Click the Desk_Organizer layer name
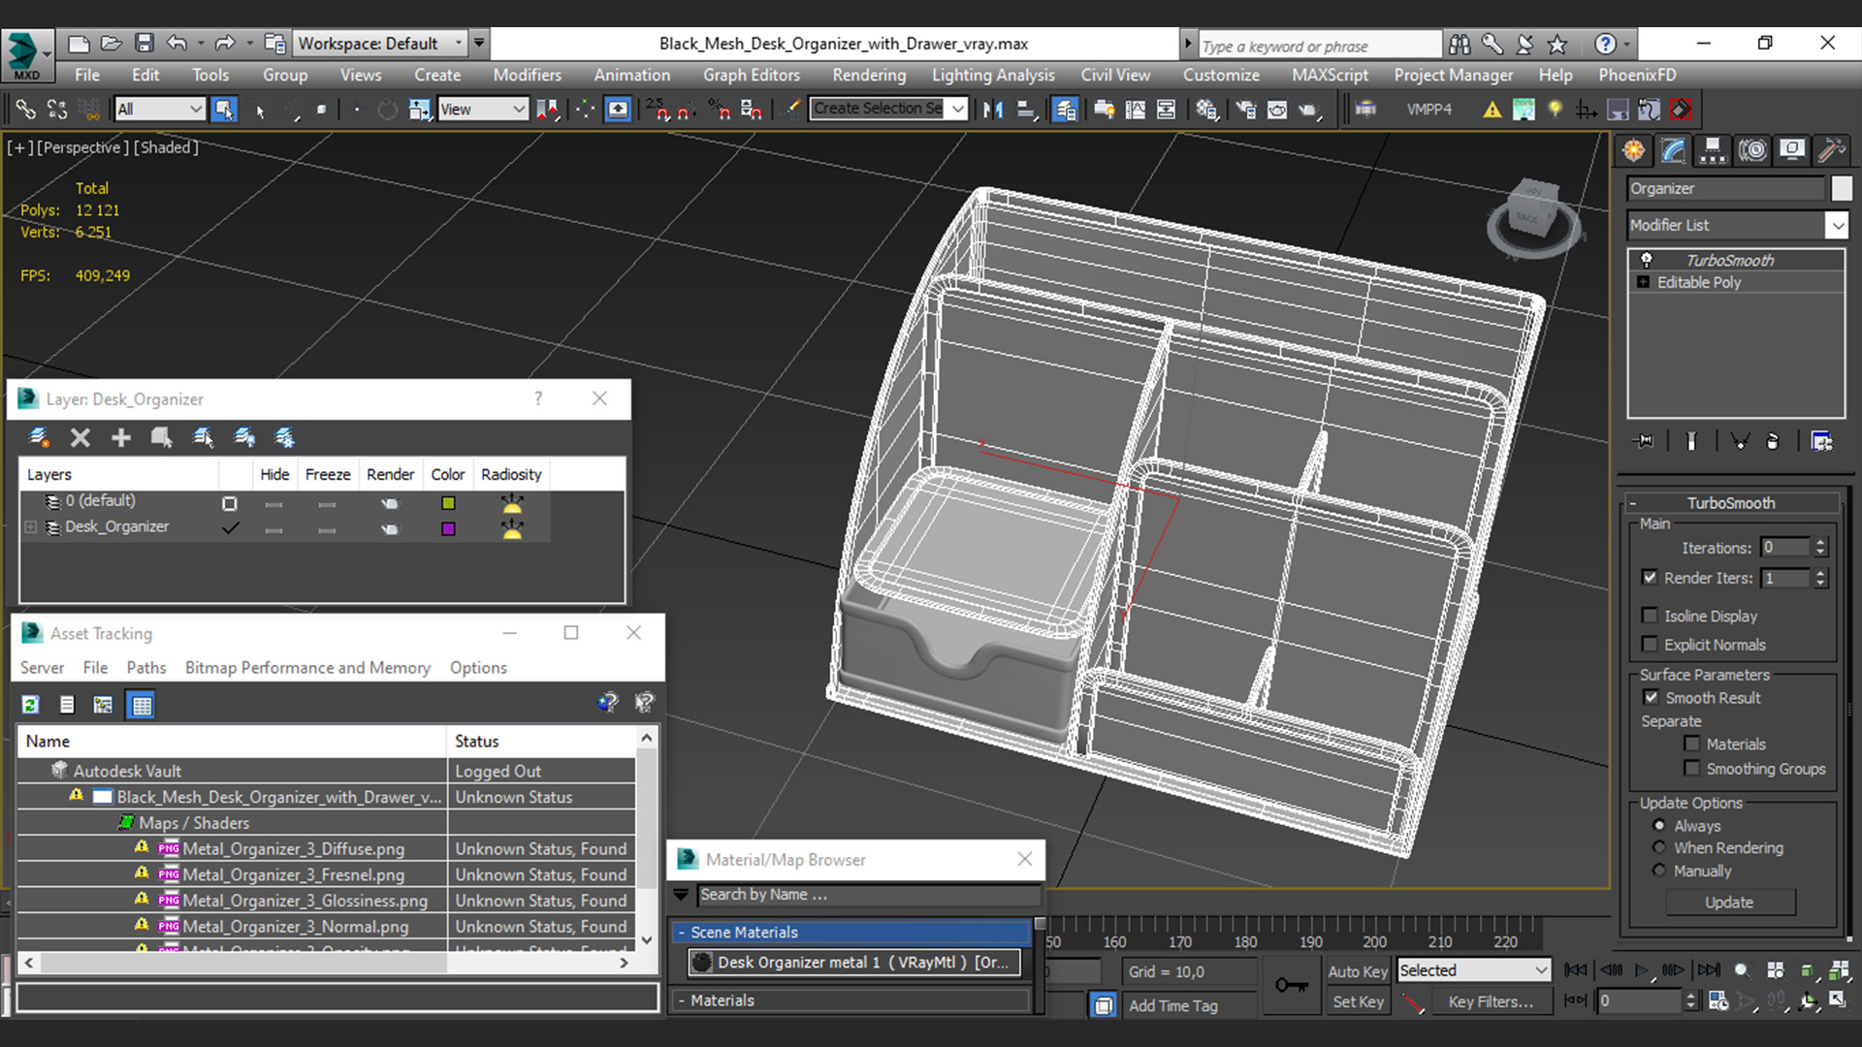This screenshot has height=1047, width=1862. [116, 525]
